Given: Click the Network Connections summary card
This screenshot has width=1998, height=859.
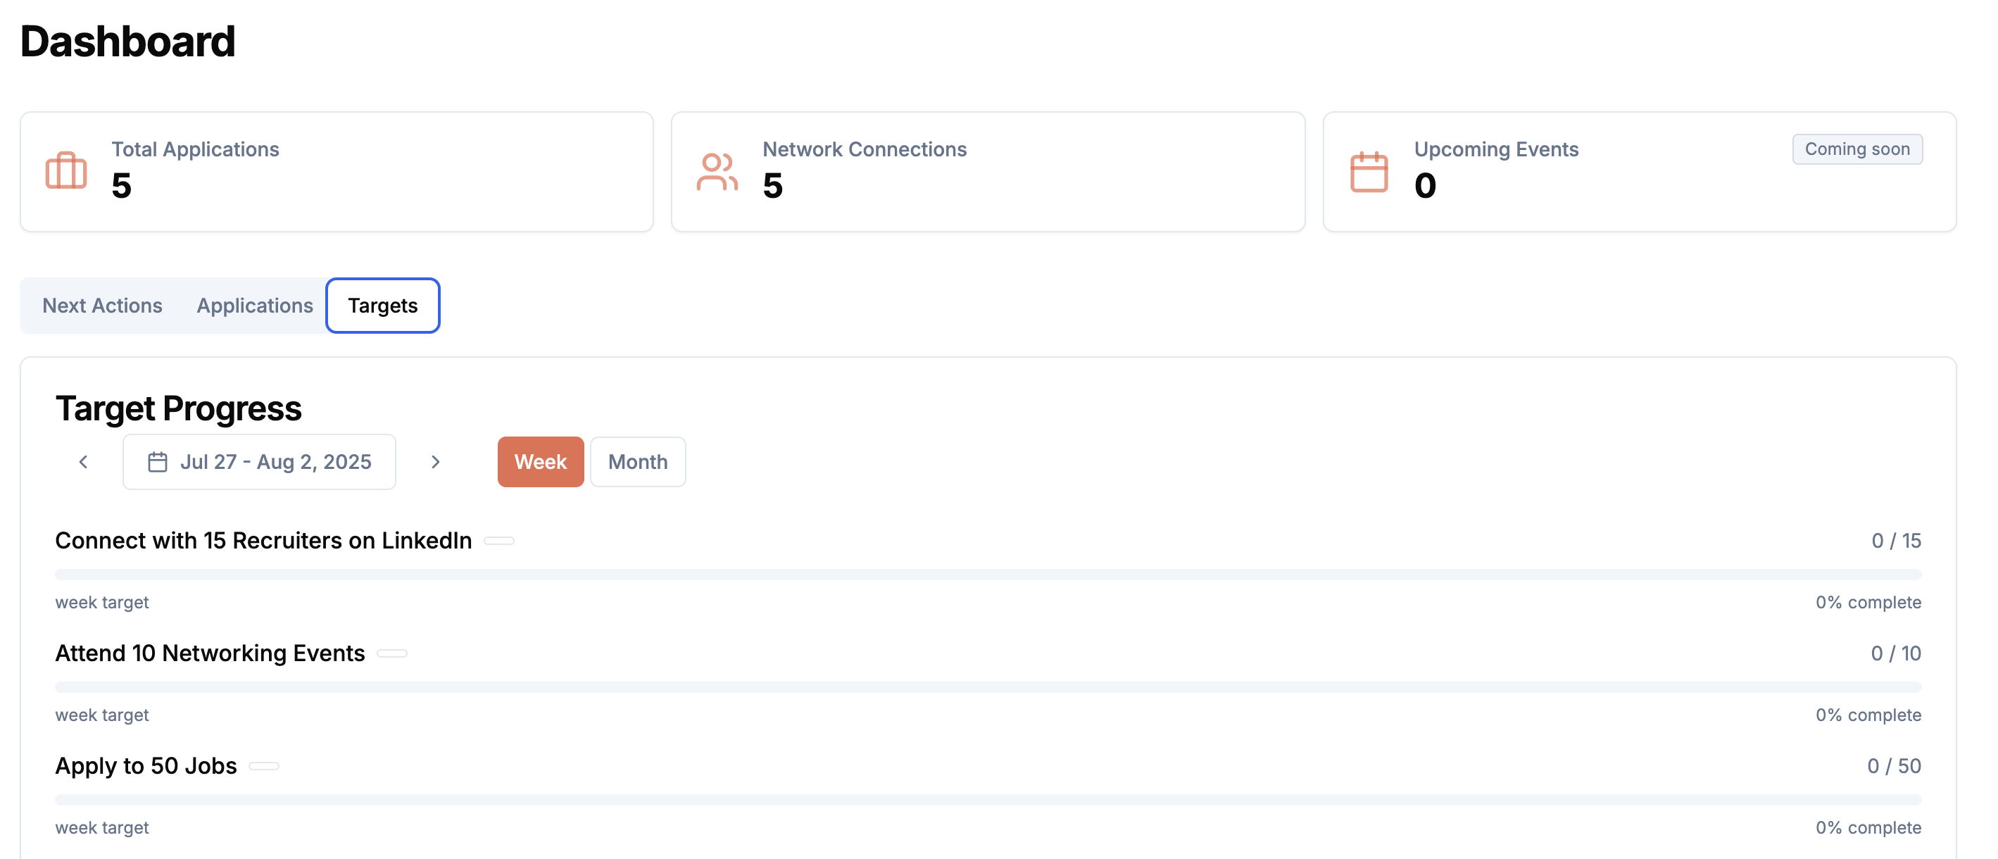Looking at the screenshot, I should point(987,170).
